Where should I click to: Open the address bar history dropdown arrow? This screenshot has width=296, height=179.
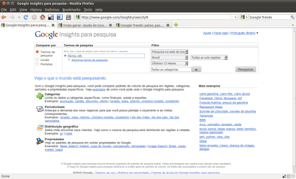[x=235, y=17]
